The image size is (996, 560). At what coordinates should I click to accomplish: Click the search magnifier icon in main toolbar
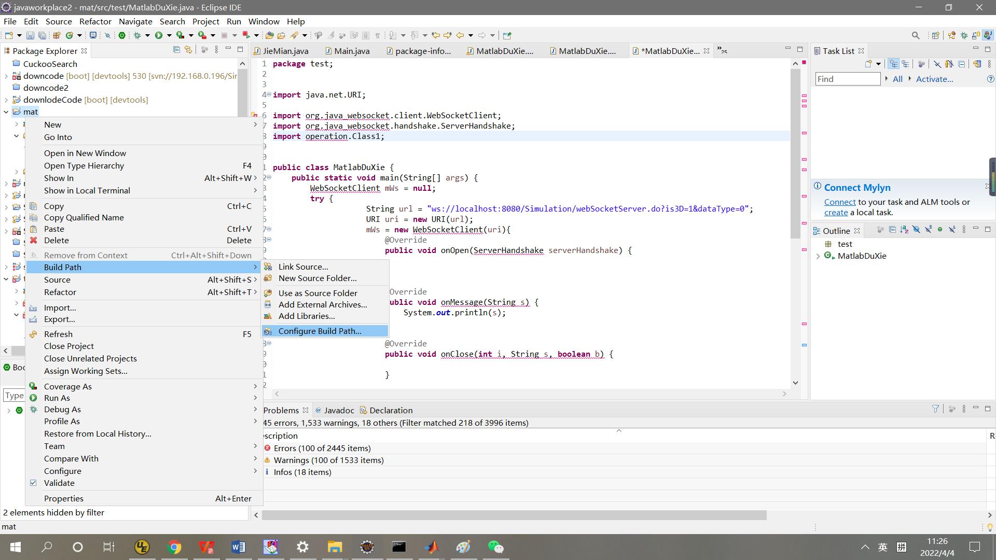[916, 35]
